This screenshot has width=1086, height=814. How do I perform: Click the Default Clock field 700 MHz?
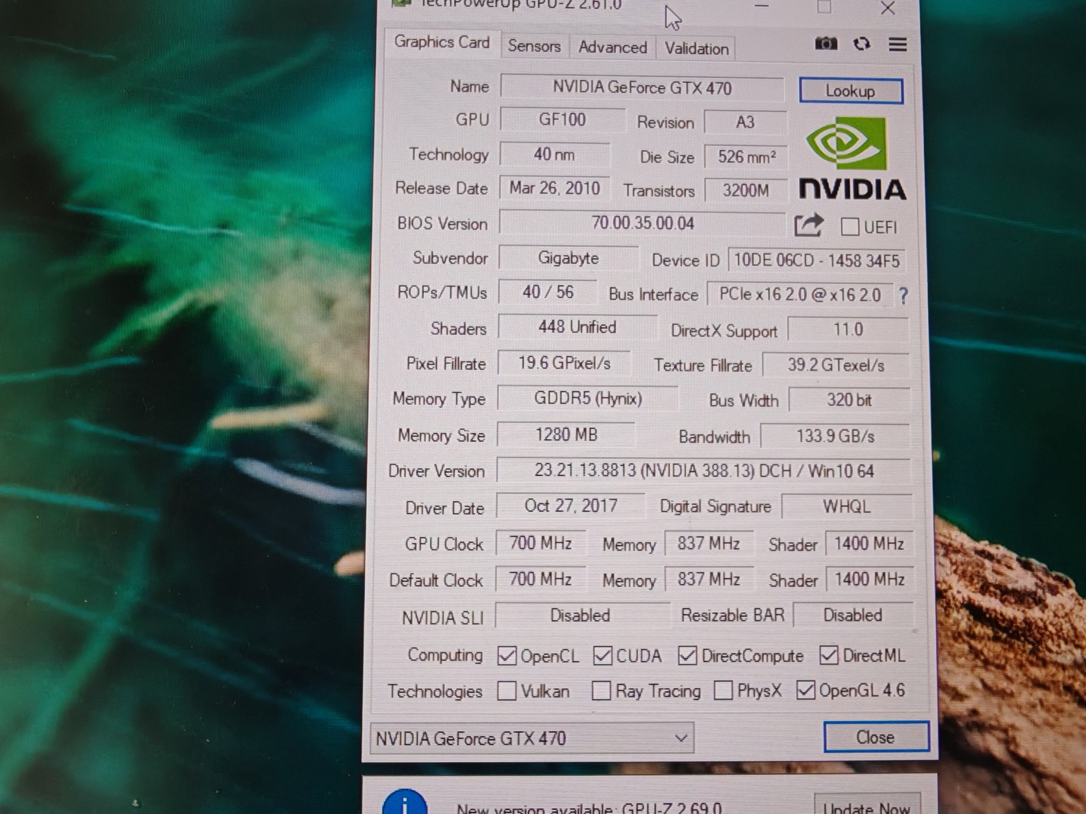click(540, 578)
